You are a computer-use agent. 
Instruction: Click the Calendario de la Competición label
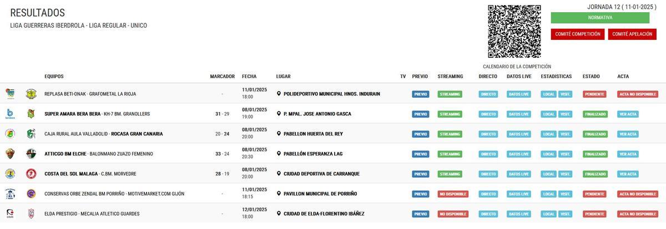[x=517, y=67]
